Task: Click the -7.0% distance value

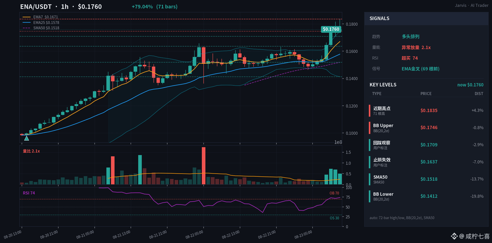Action: [x=478, y=162]
